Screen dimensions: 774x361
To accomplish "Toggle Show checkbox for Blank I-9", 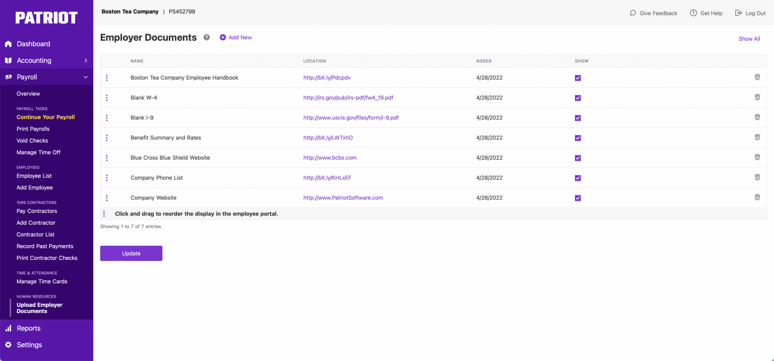I will click(578, 118).
